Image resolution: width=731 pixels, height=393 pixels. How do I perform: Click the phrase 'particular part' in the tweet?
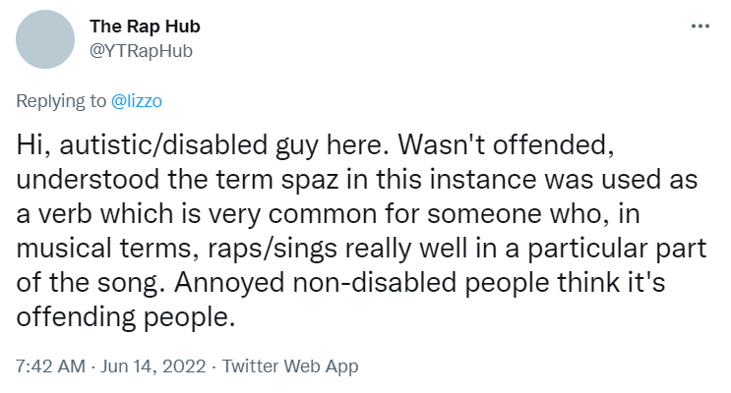pos(617,249)
